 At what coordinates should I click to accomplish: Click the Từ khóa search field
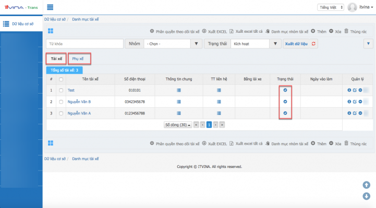click(x=84, y=44)
